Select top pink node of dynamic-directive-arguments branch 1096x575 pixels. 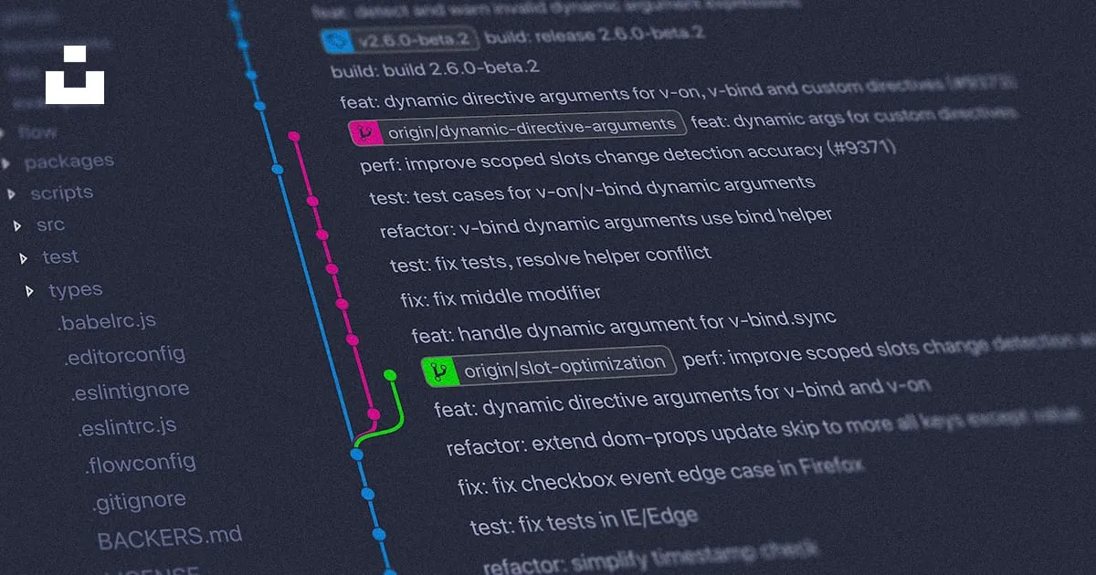[x=294, y=137]
